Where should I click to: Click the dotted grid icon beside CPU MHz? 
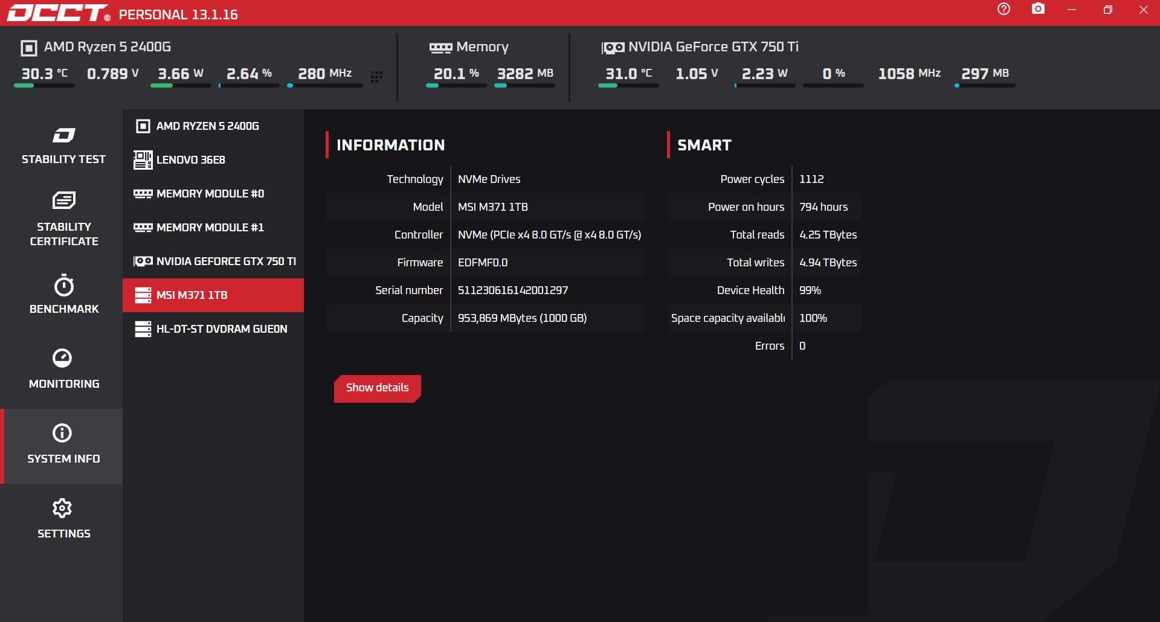point(376,77)
